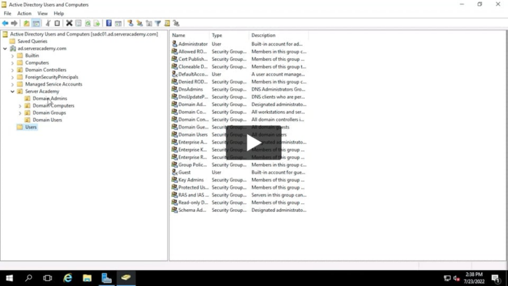The width and height of the screenshot is (508, 286).
Task: Collapse the Server Academy tree node
Action: coord(13,91)
